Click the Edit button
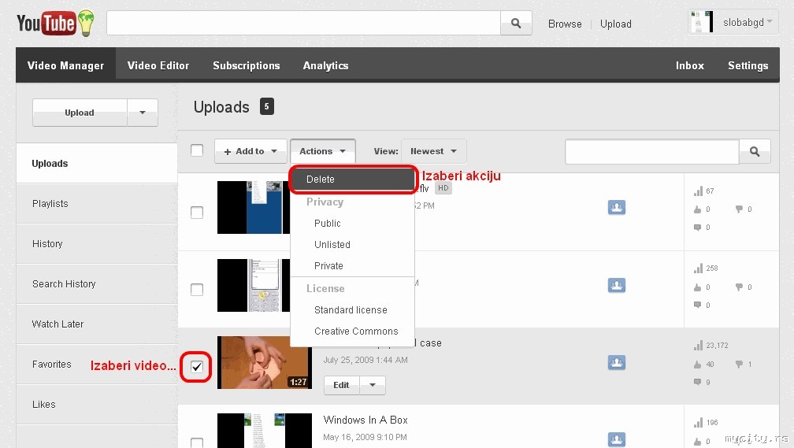The width and height of the screenshot is (794, 448). pyautogui.click(x=341, y=385)
